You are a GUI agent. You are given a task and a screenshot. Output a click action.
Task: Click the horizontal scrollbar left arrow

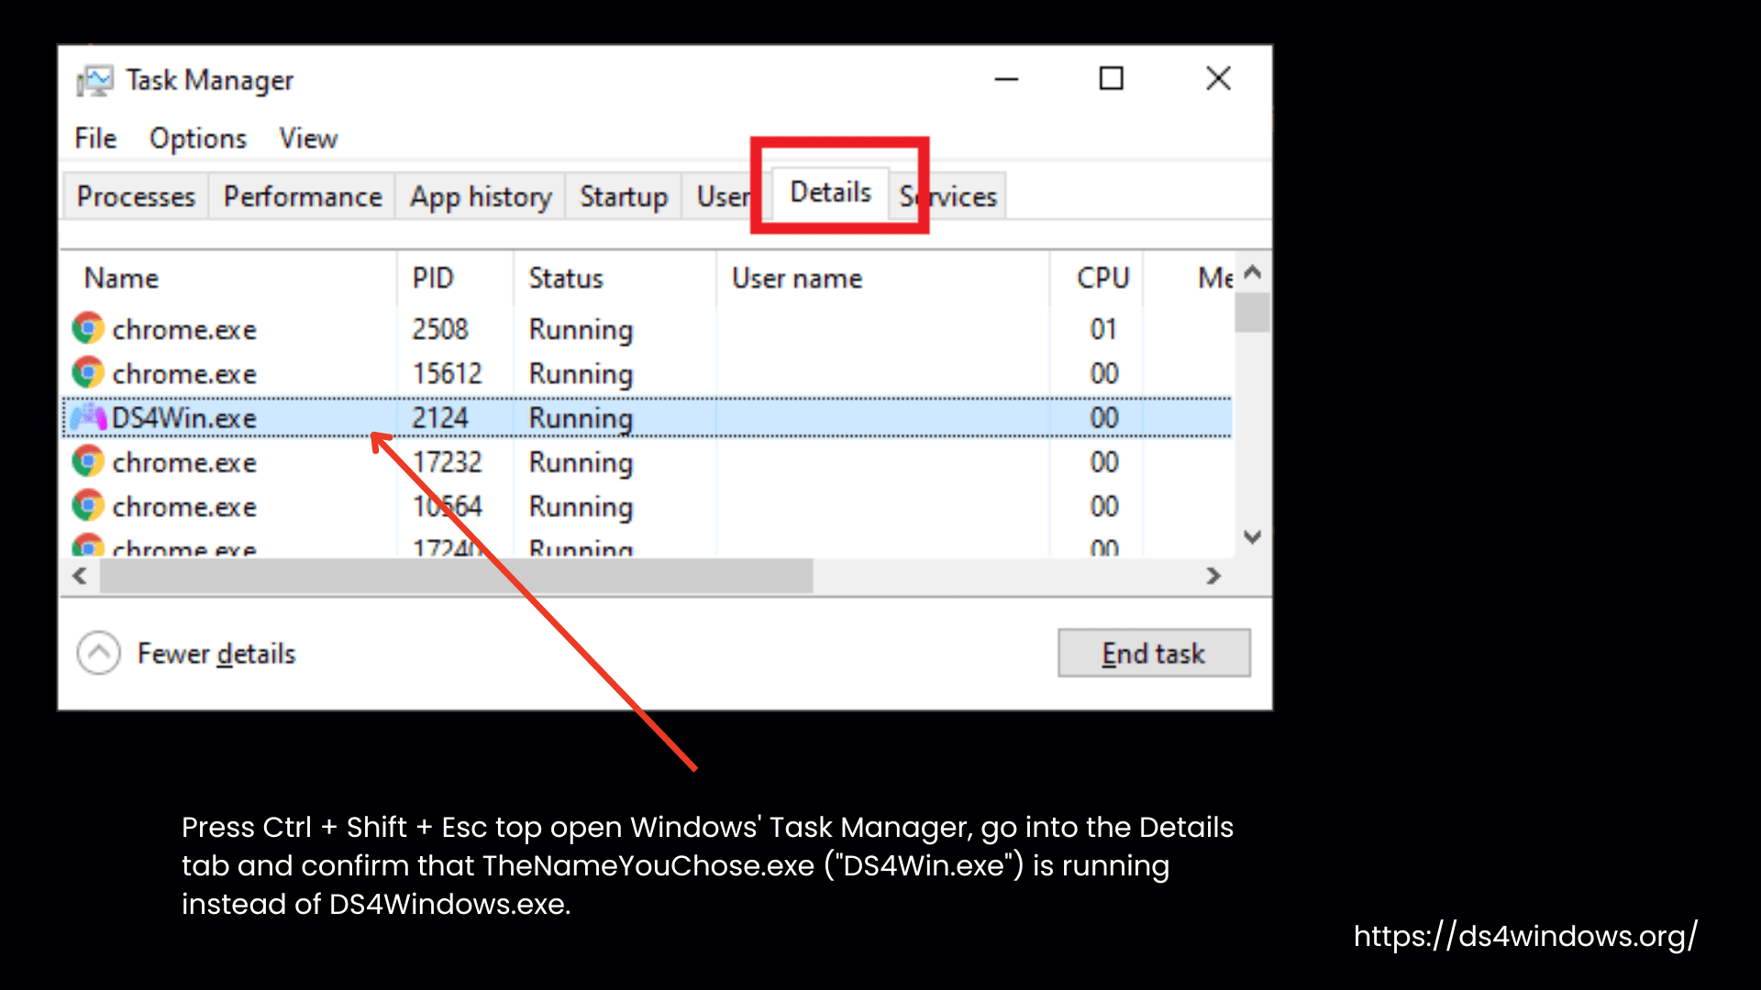click(80, 576)
